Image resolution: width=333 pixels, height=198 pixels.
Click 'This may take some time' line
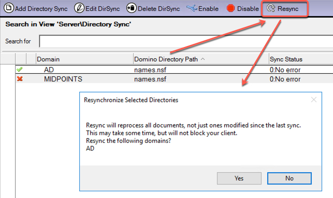point(162,133)
